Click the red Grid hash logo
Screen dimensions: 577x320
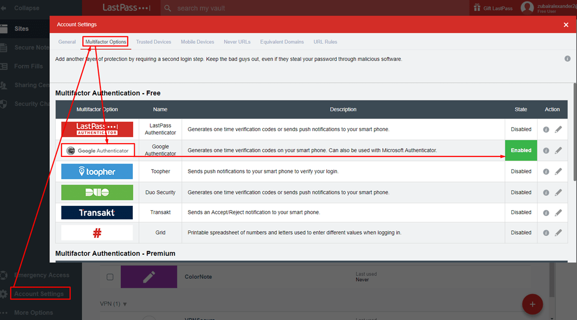coord(97,233)
